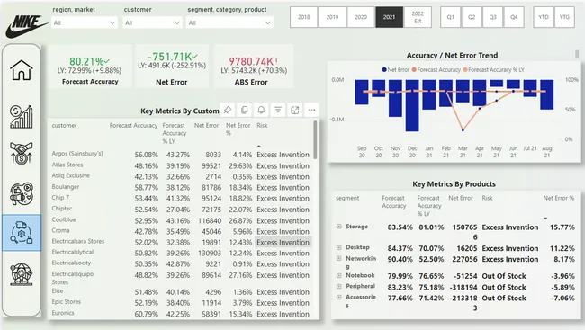The image size is (585, 330).
Task: Select 2022 Est year button
Action: (x=418, y=17)
